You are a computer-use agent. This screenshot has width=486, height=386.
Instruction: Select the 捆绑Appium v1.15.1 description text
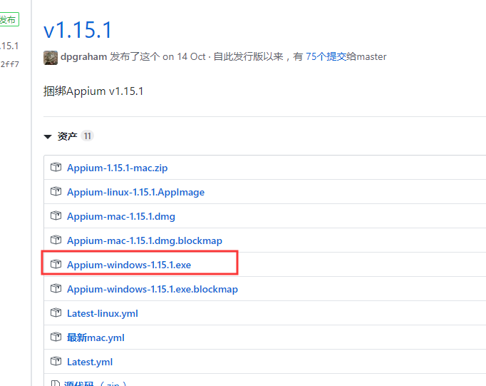93,91
